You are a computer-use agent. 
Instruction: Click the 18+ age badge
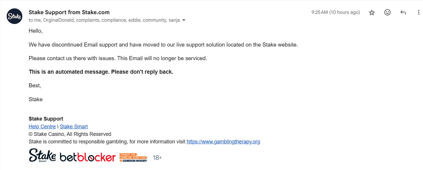[157, 158]
